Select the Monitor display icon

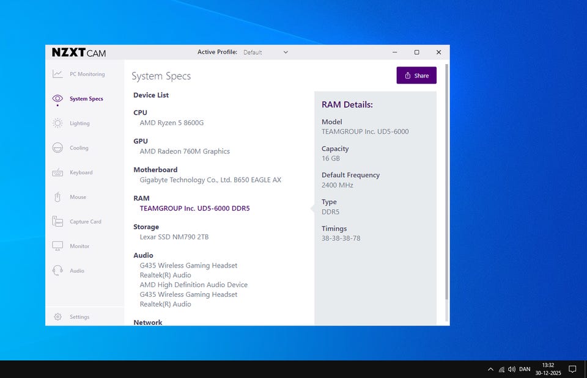[x=57, y=246]
